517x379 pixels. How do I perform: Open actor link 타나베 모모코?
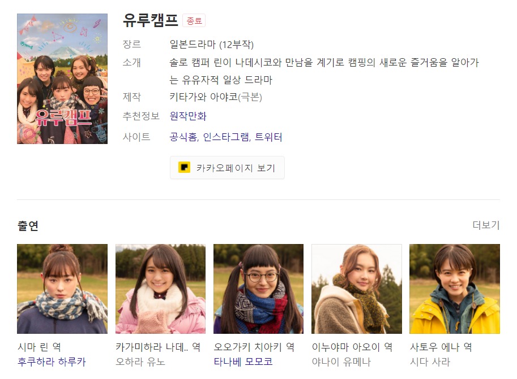click(x=243, y=362)
